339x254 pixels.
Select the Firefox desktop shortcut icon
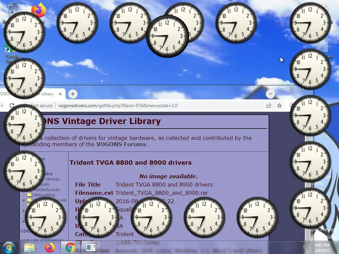pos(39,10)
